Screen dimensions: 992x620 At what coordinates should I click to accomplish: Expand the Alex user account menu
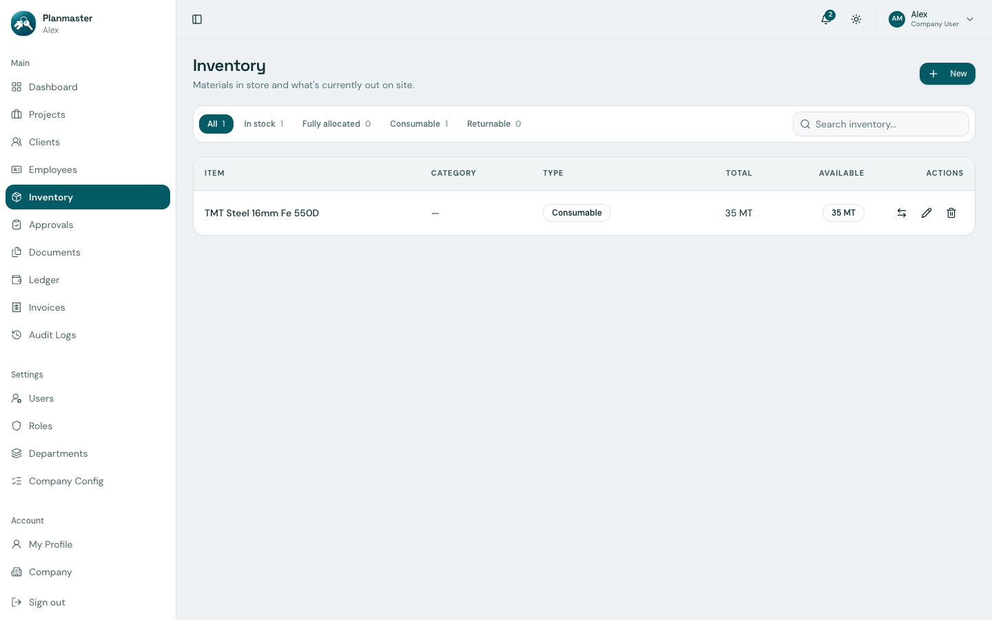[x=931, y=19]
